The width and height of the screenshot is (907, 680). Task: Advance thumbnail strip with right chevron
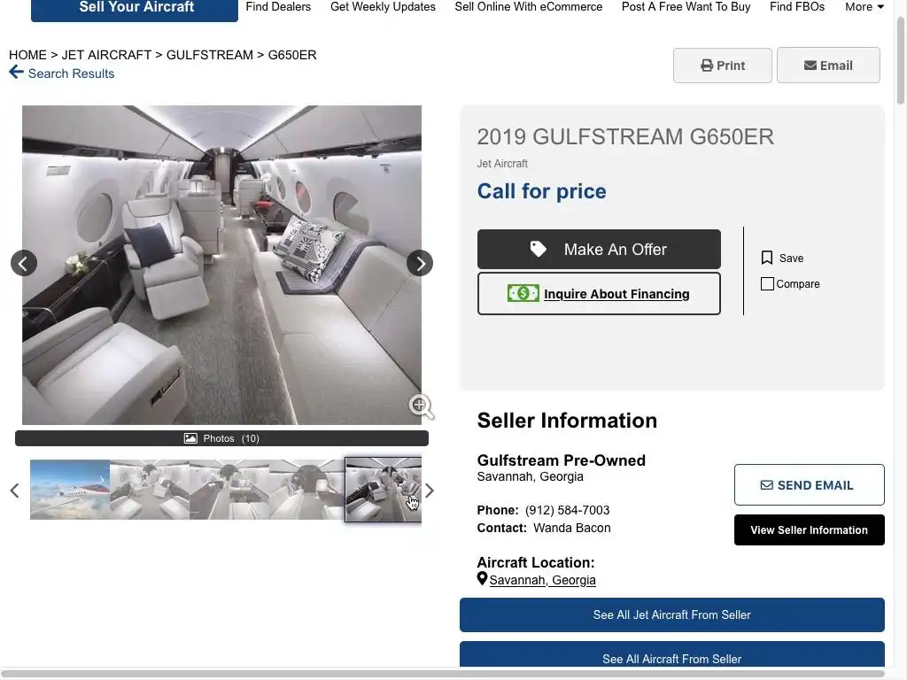(430, 491)
